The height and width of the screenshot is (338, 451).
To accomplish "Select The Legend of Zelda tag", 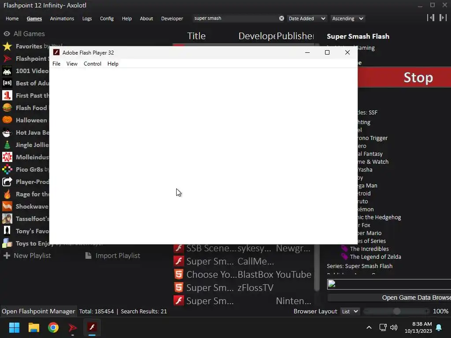I will pos(375,257).
